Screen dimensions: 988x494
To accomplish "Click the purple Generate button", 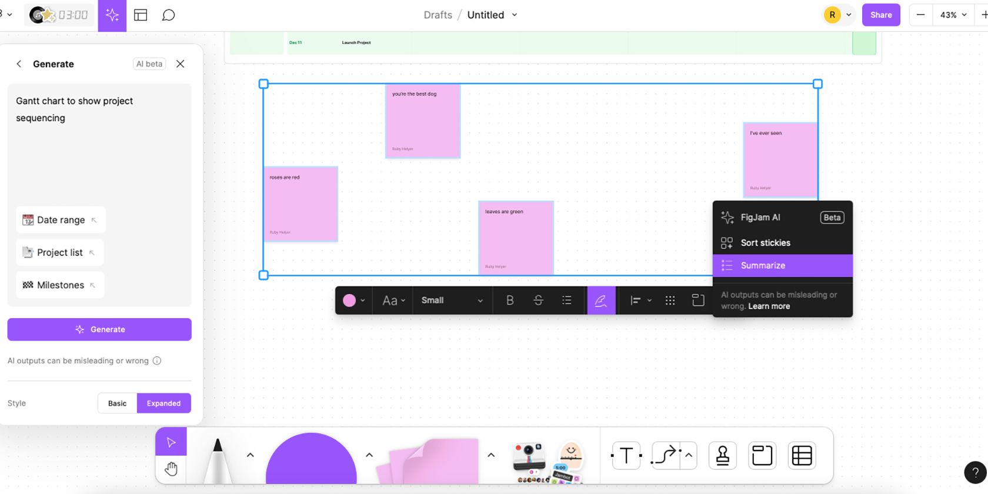I will 99,329.
